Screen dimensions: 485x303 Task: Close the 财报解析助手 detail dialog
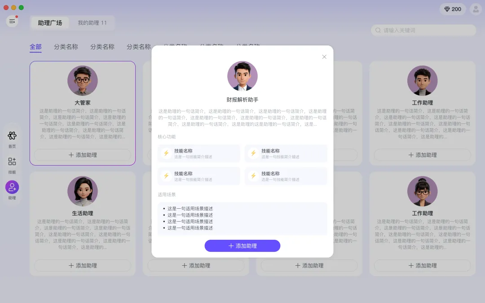[324, 57]
